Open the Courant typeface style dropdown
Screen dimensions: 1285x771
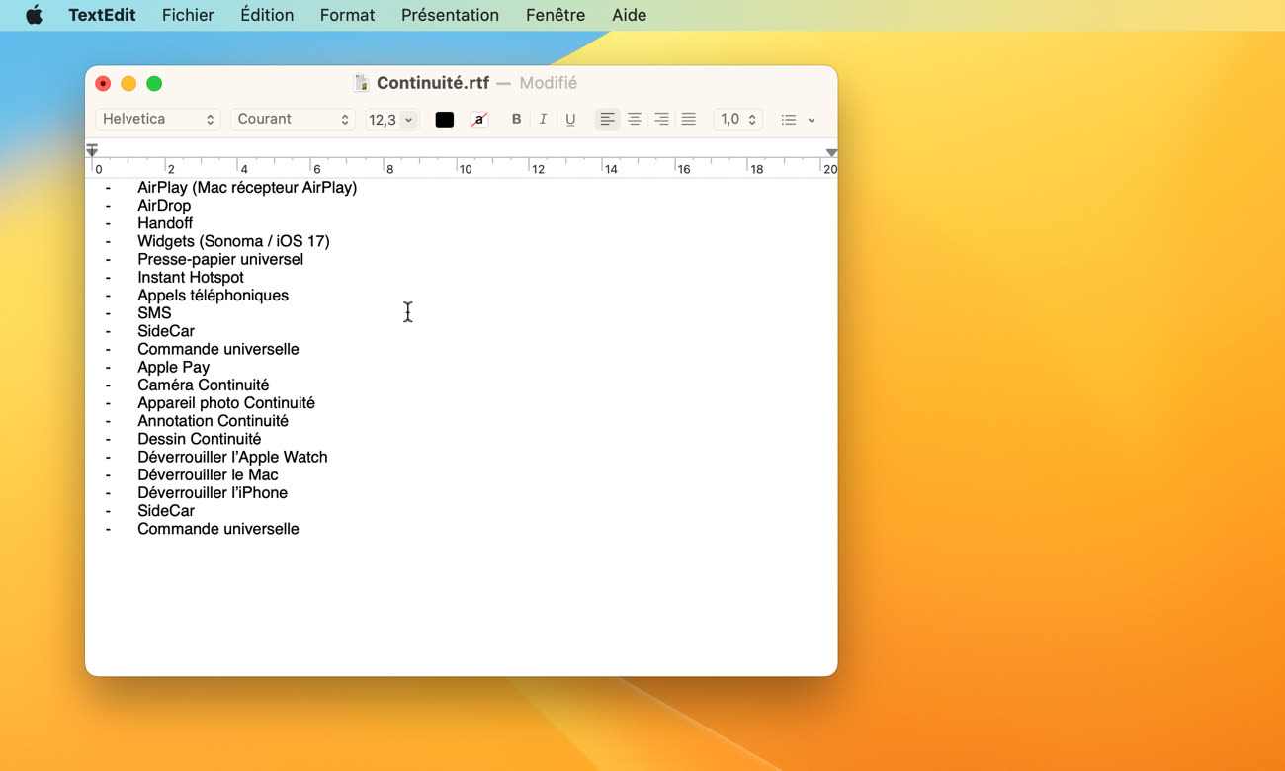click(x=293, y=119)
